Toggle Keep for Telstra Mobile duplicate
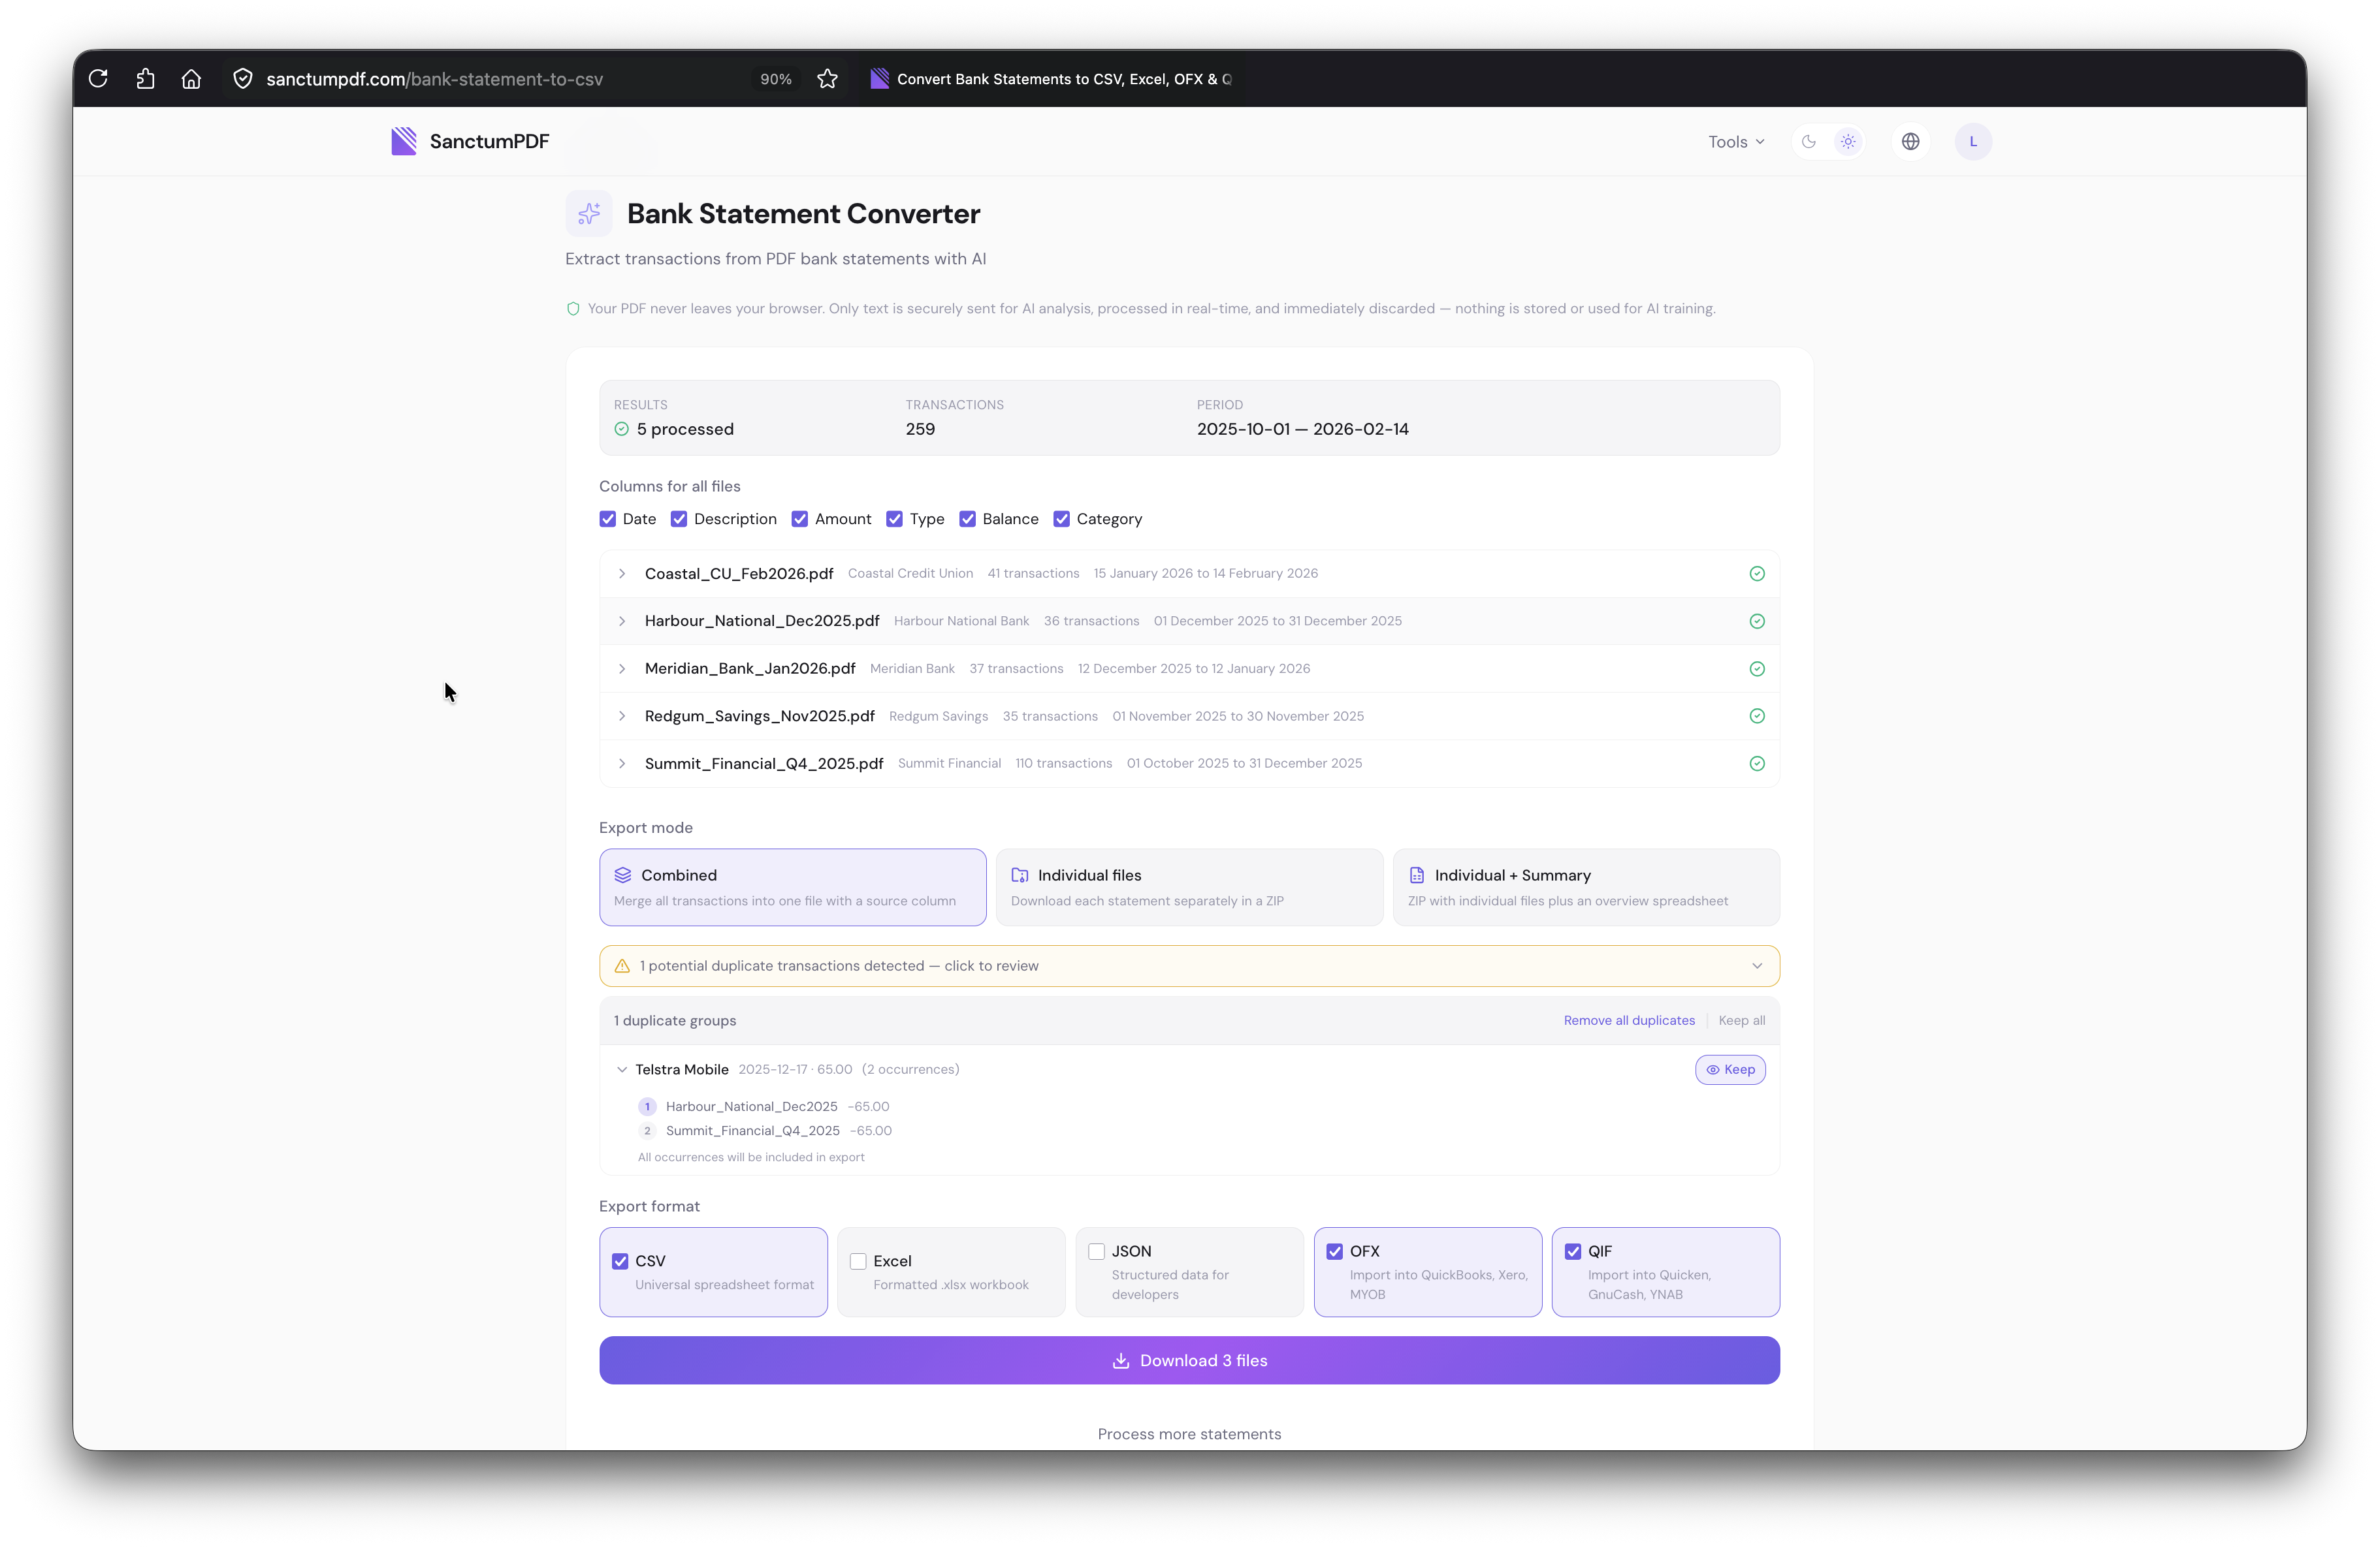Screen dimensions: 2380x1547 click(x=1730, y=1069)
